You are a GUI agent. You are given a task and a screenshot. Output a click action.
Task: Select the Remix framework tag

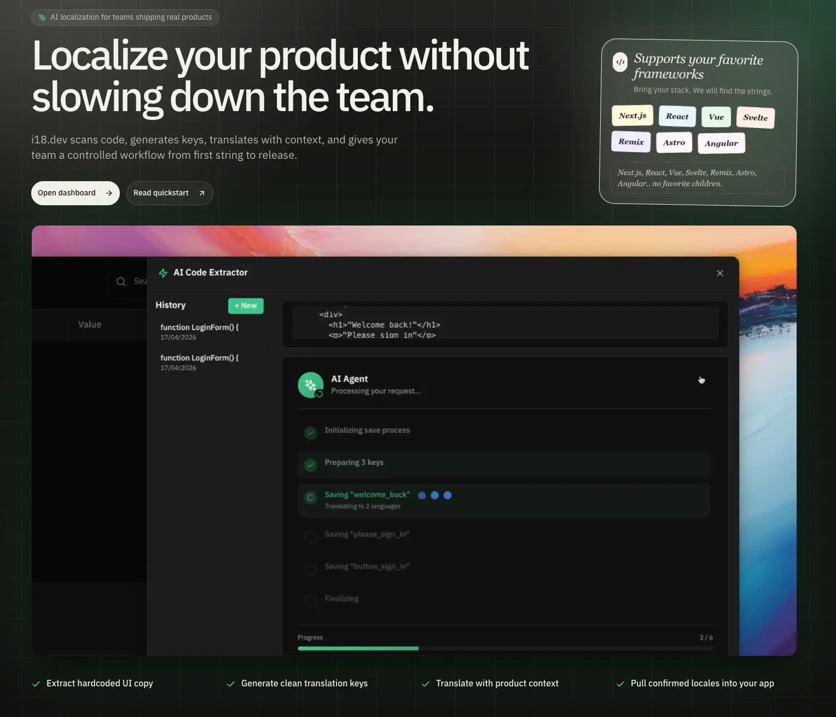(631, 142)
